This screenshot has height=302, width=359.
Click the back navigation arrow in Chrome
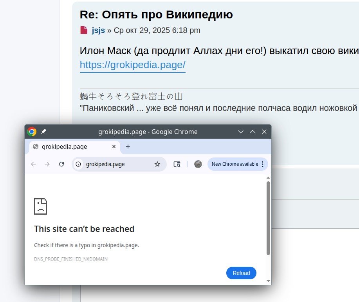[33, 164]
